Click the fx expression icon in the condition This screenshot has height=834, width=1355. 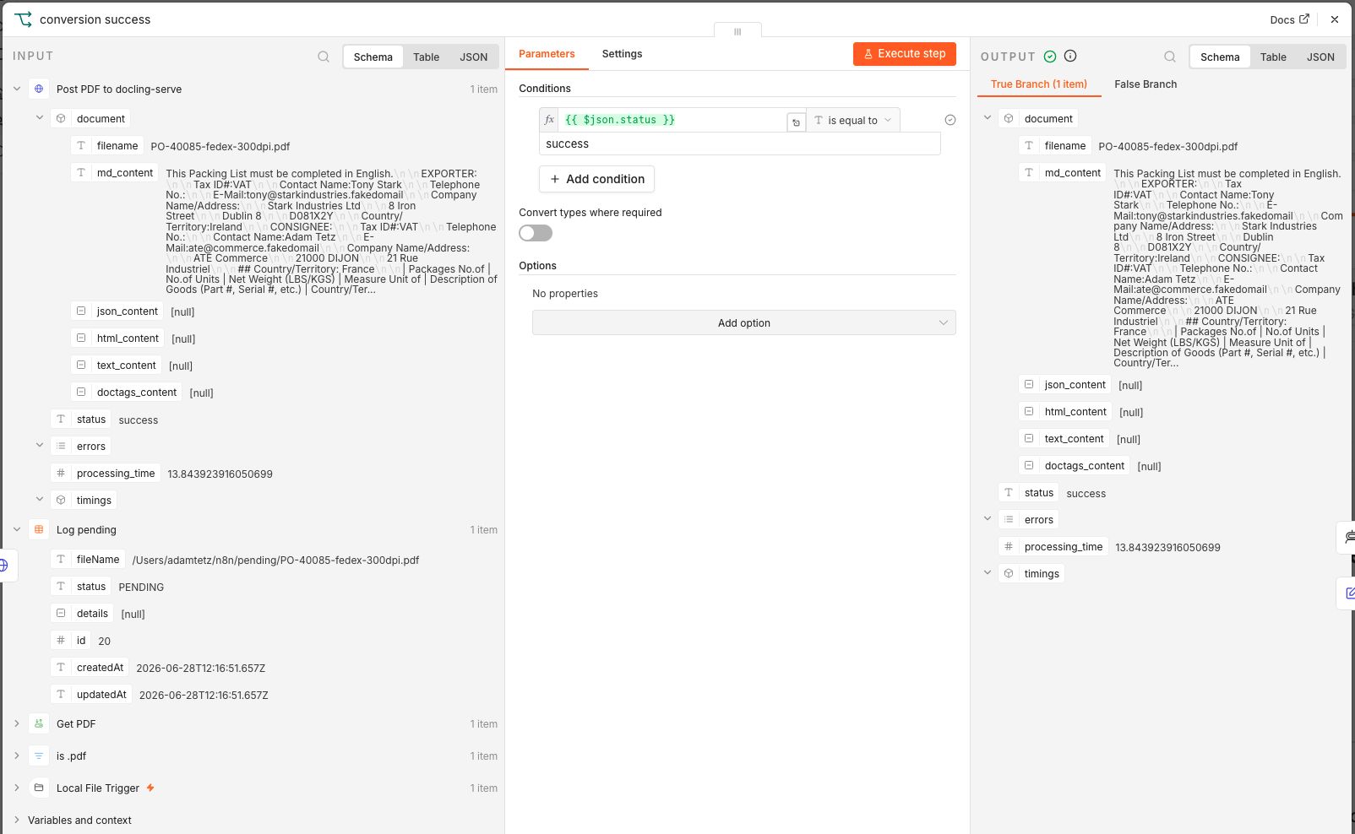(x=549, y=120)
